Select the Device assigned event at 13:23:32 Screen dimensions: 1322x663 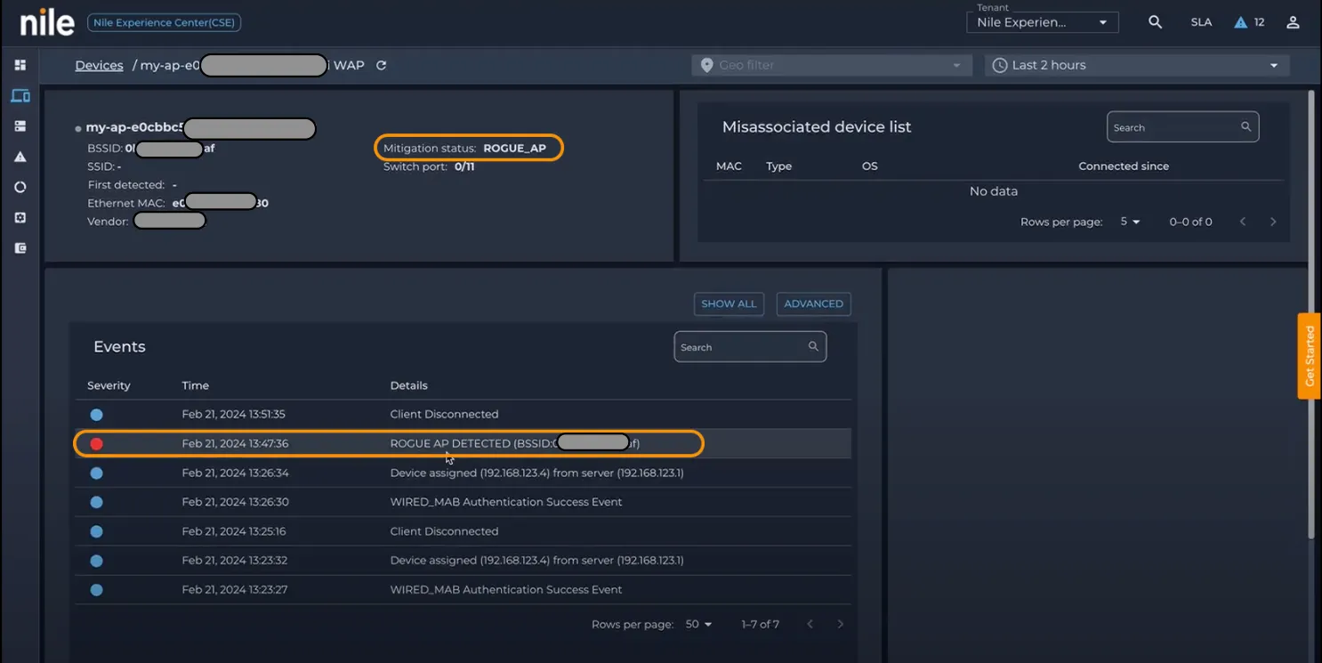(x=463, y=561)
